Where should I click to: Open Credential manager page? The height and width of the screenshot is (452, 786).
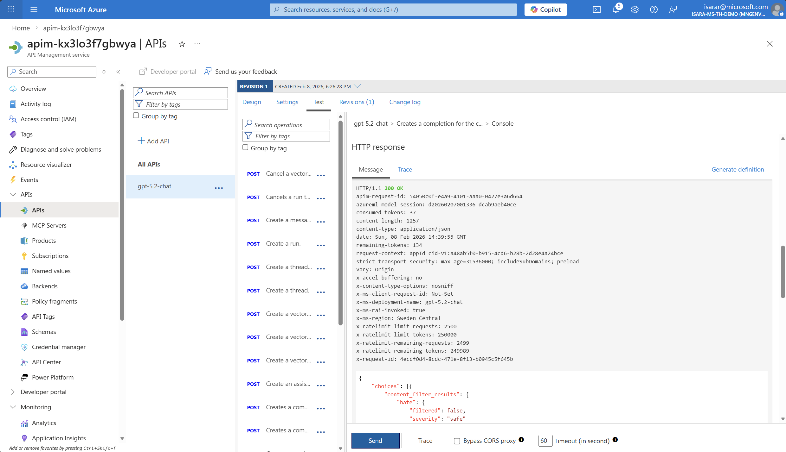pyautogui.click(x=59, y=347)
